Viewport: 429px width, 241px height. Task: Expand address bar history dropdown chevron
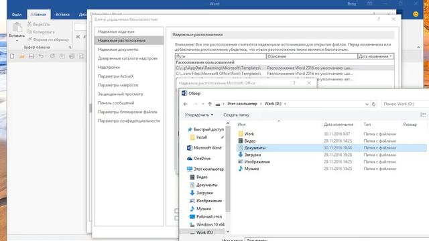[x=367, y=104]
